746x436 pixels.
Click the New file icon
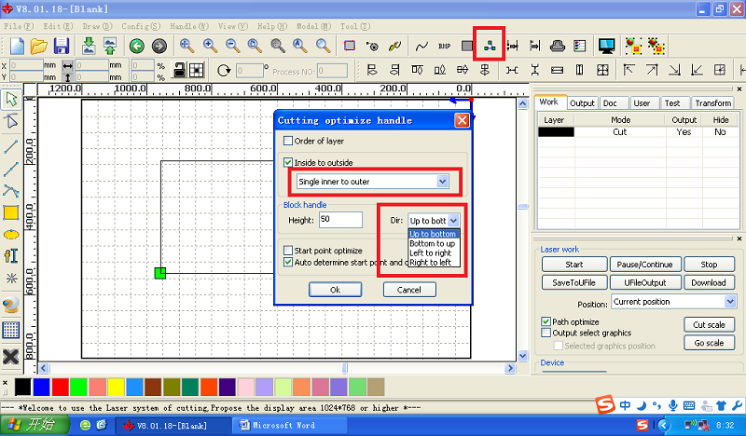17,47
